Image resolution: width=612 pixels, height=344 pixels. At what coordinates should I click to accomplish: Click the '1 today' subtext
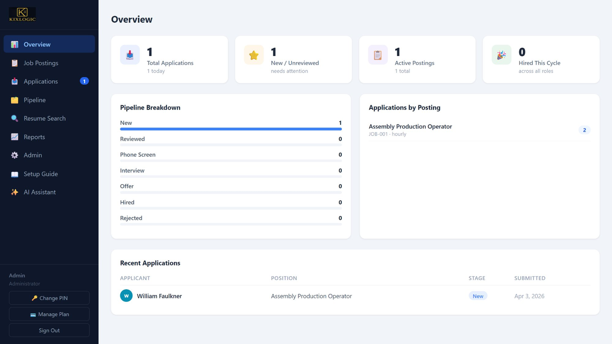156,71
